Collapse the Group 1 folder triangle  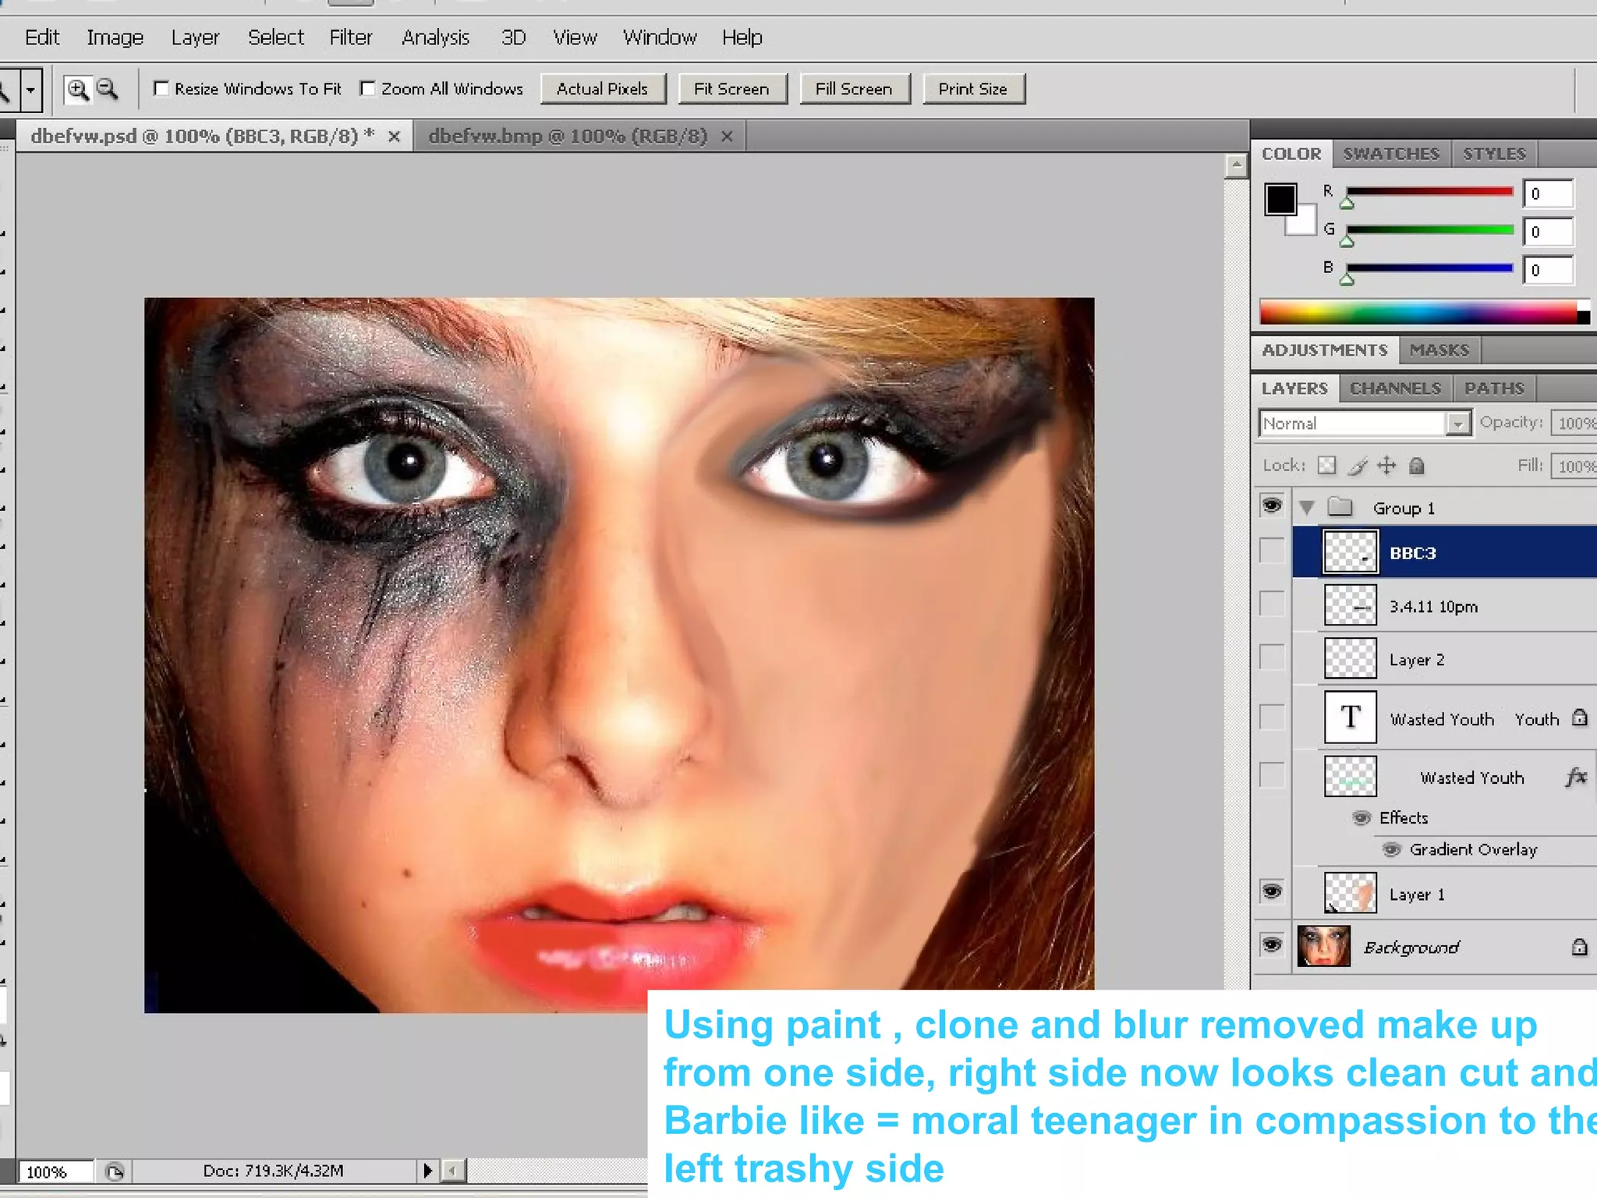1307,508
